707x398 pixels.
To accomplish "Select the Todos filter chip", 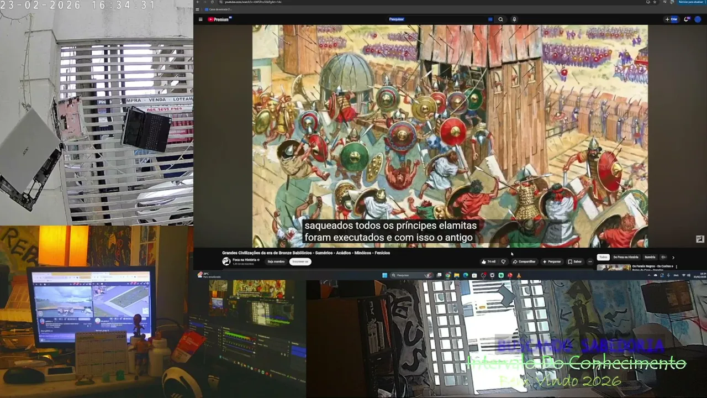I will click(x=603, y=257).
